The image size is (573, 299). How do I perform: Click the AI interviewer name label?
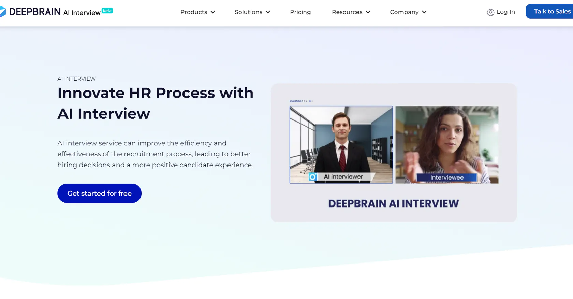coord(343,176)
